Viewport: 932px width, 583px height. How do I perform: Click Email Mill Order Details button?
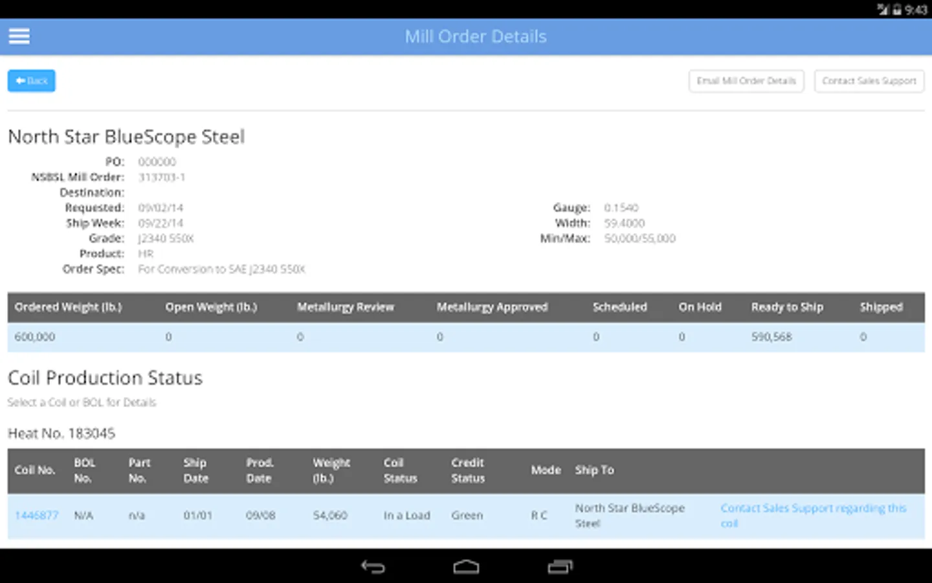pyautogui.click(x=746, y=81)
